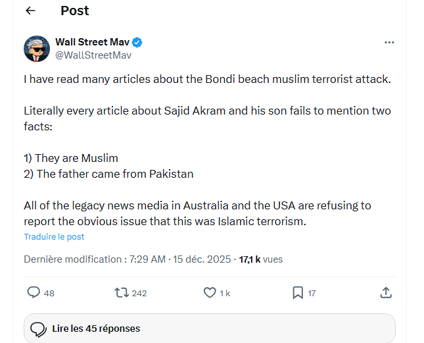This screenshot has height=343, width=424.
Task: Click the 242 reposts count
Action: coord(139,294)
